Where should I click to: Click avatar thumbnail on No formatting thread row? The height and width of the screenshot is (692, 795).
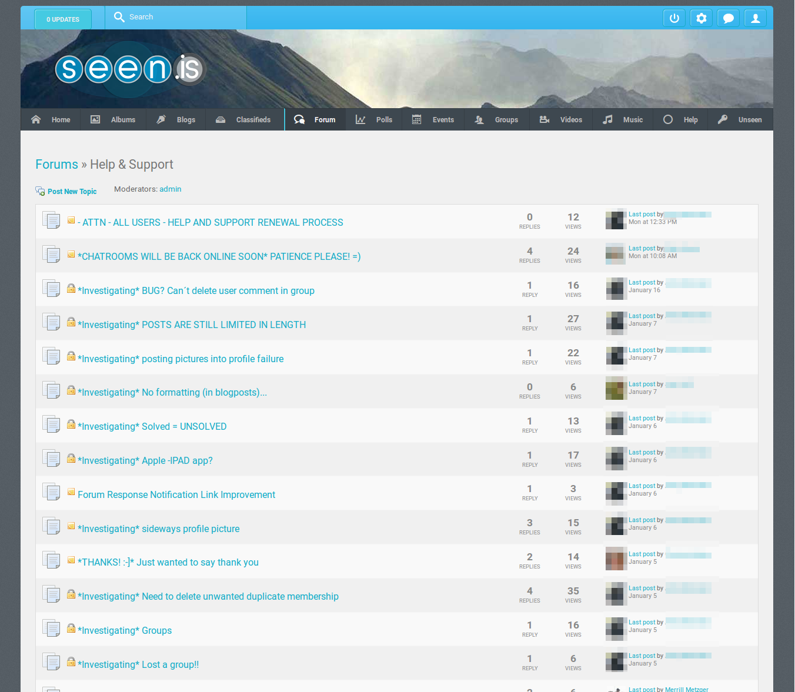pyautogui.click(x=616, y=389)
